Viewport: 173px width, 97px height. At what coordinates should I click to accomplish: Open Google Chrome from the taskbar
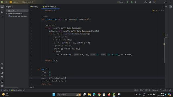click(99, 95)
